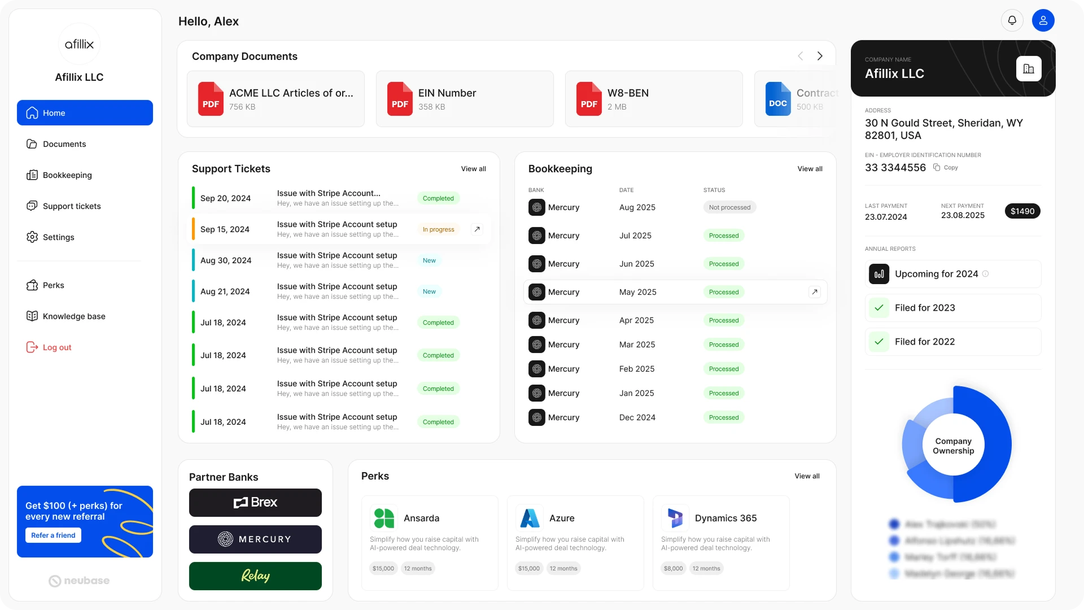Log out from the sidebar
Screen dimensions: 1084x610
point(56,347)
